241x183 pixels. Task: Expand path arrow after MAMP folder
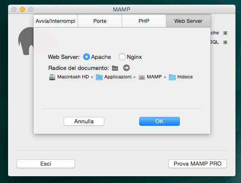[165, 77]
